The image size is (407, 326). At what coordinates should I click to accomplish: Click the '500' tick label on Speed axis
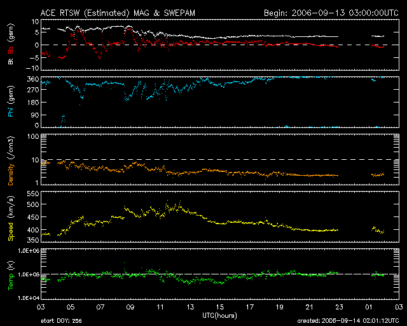click(32, 204)
